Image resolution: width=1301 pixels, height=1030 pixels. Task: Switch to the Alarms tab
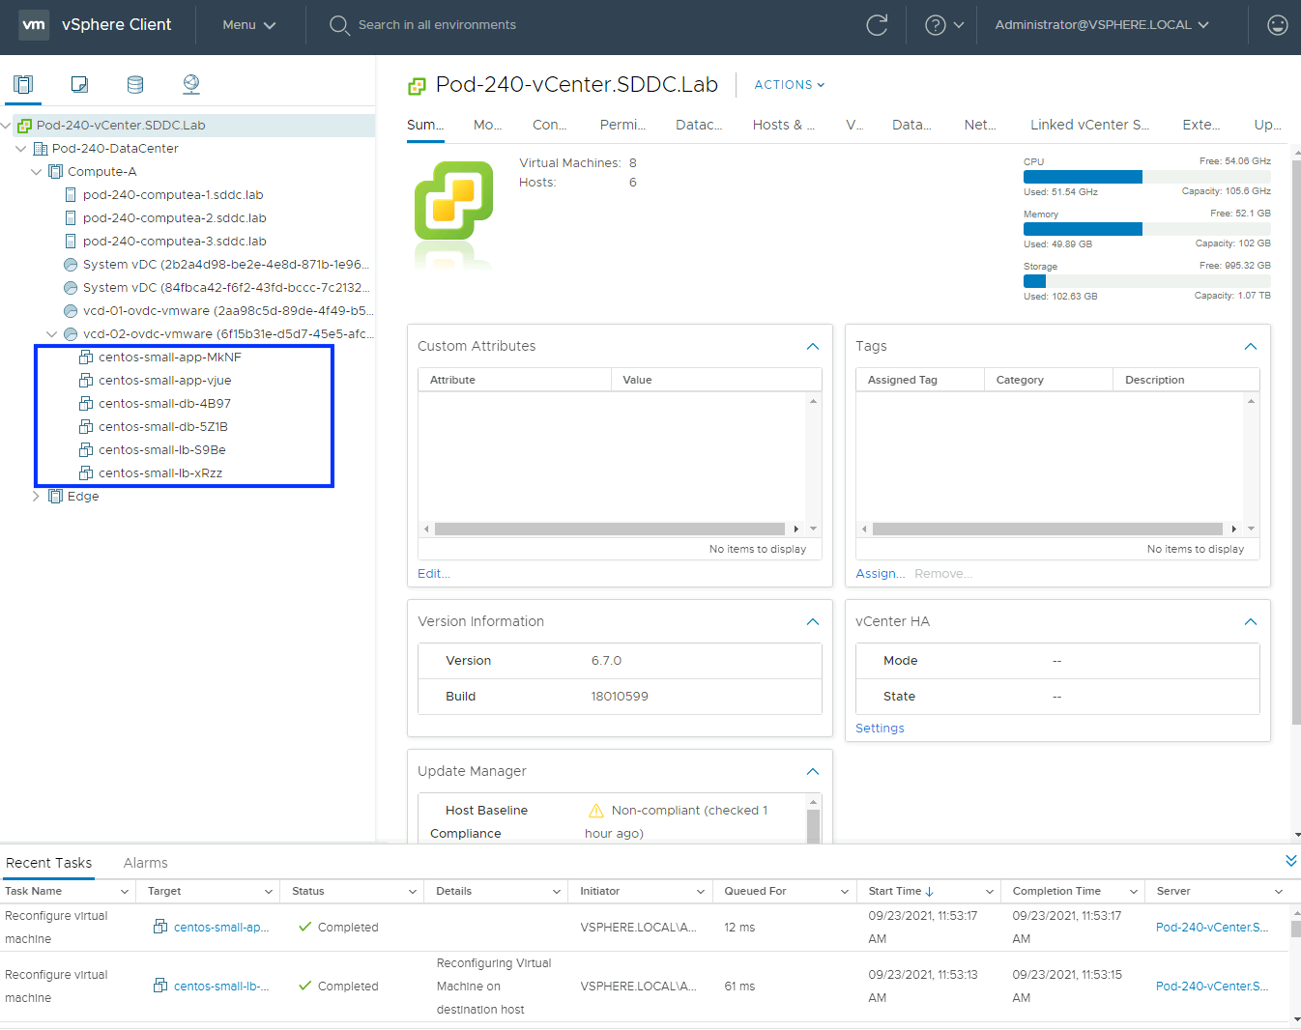coord(145,863)
